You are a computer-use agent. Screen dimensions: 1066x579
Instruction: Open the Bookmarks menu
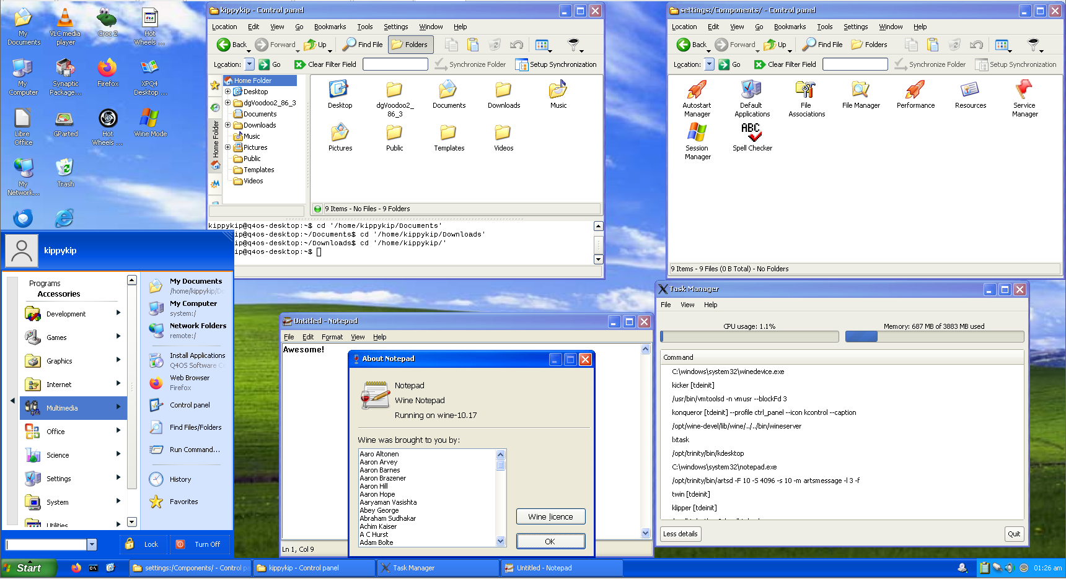pos(330,27)
